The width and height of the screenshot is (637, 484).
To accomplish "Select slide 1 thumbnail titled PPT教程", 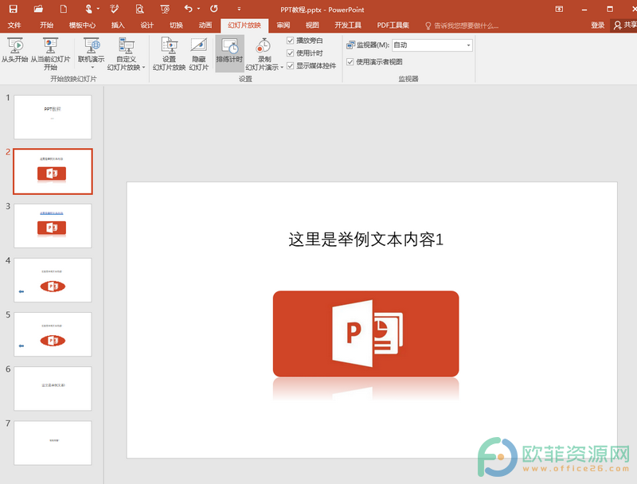I will tap(53, 117).
